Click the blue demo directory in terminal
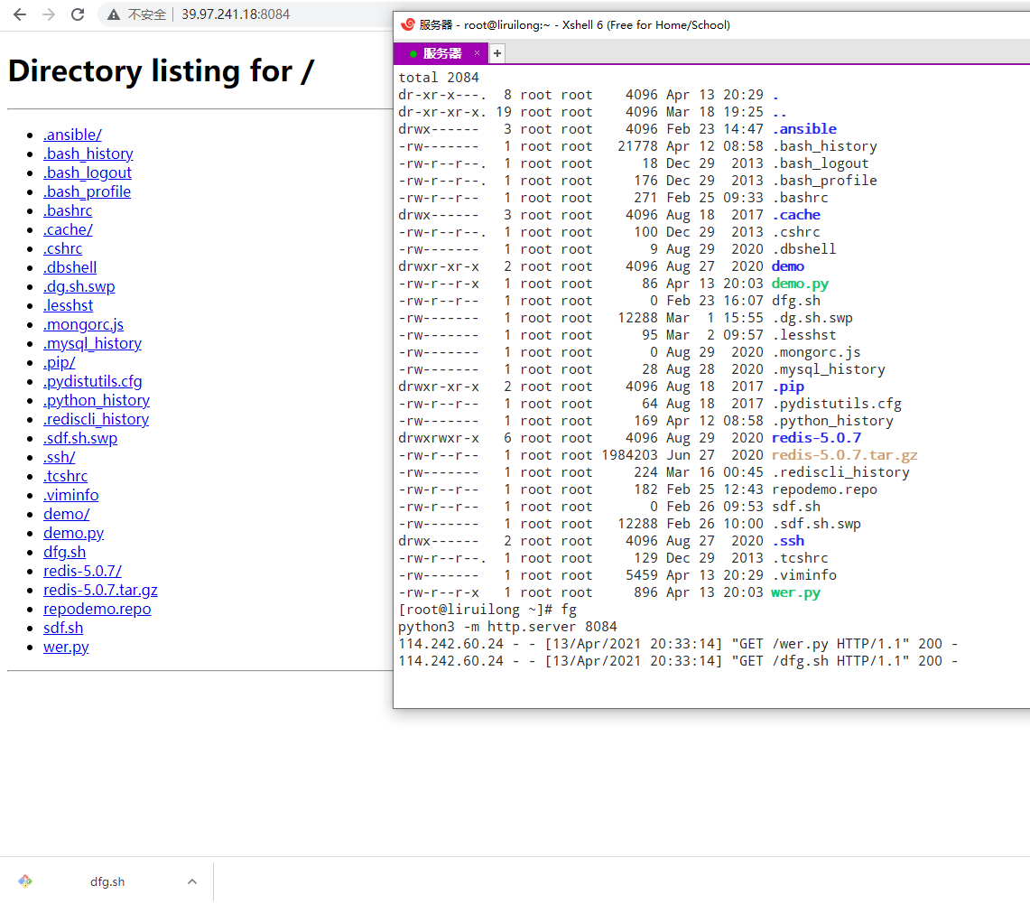 tap(787, 266)
